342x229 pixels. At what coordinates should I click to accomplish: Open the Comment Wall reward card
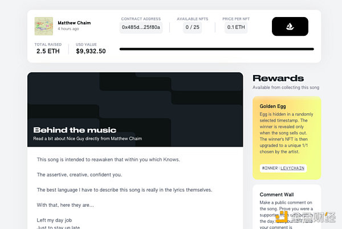pyautogui.click(x=287, y=207)
